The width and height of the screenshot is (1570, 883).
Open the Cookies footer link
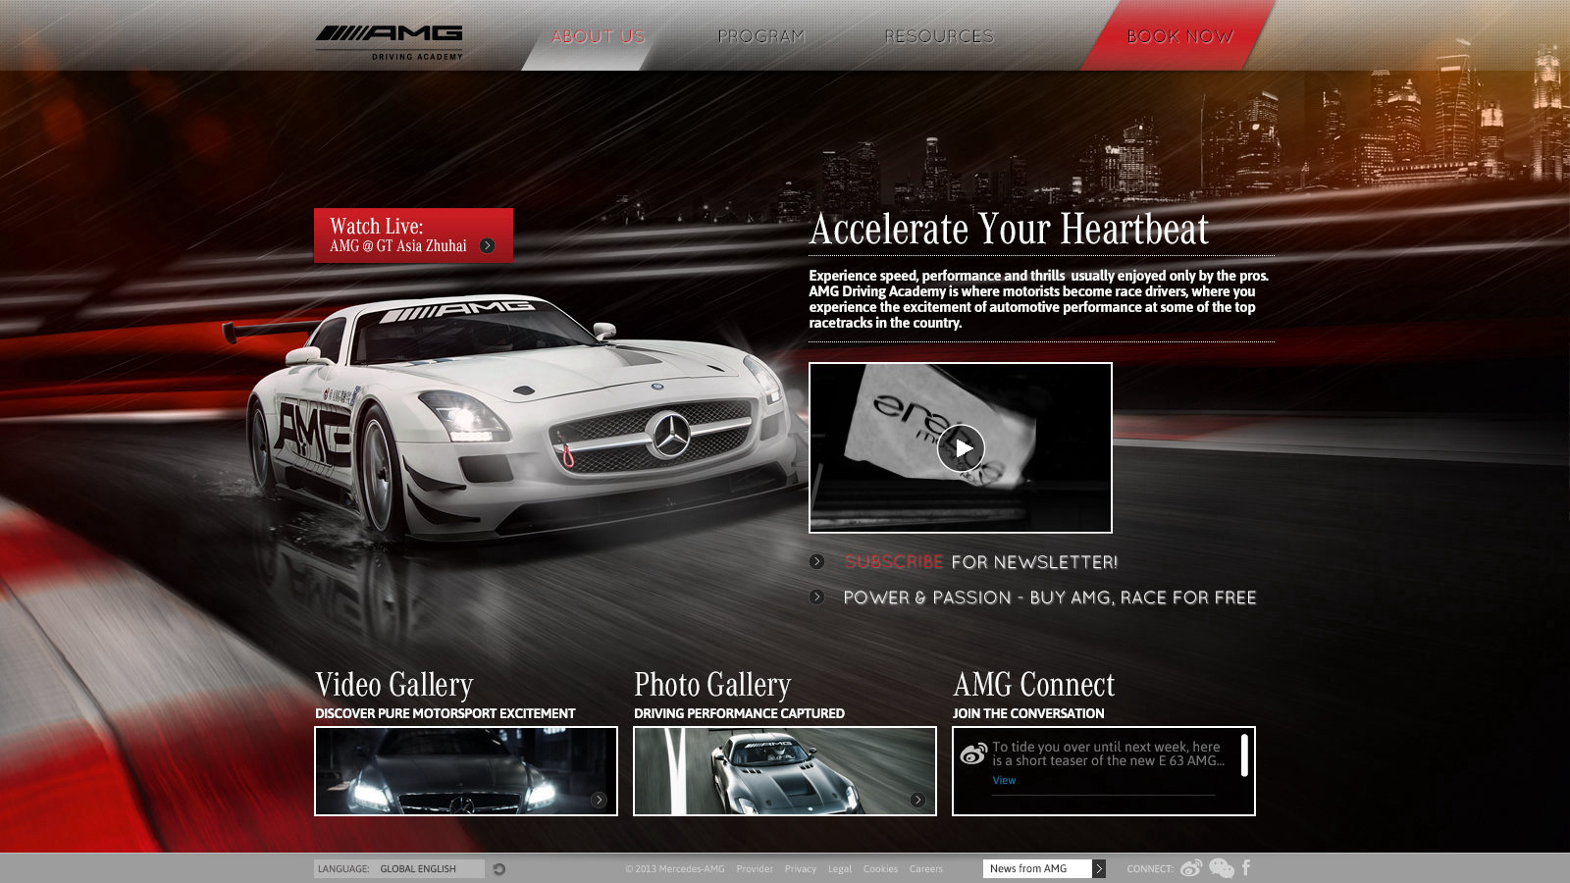(880, 868)
